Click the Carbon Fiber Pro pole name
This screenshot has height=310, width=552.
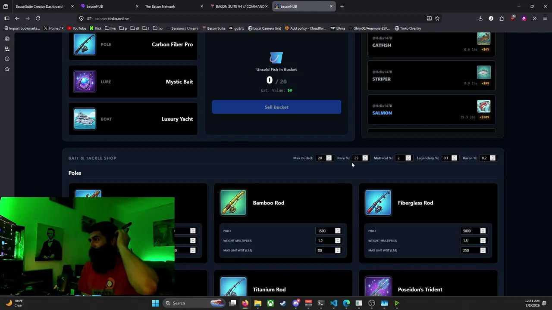pos(172,44)
